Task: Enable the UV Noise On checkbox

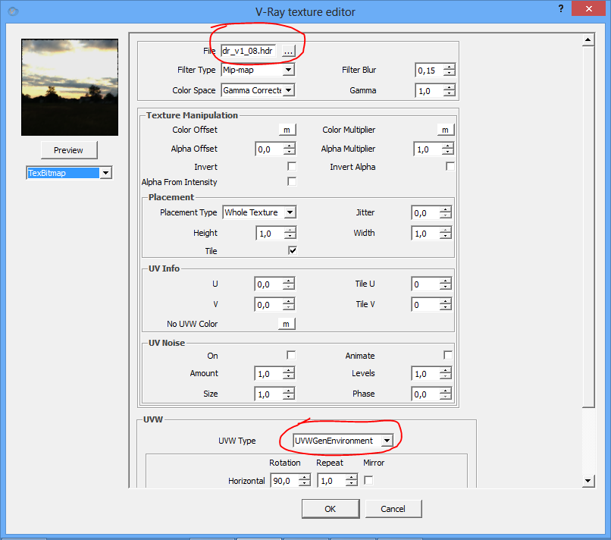Action: pos(291,355)
